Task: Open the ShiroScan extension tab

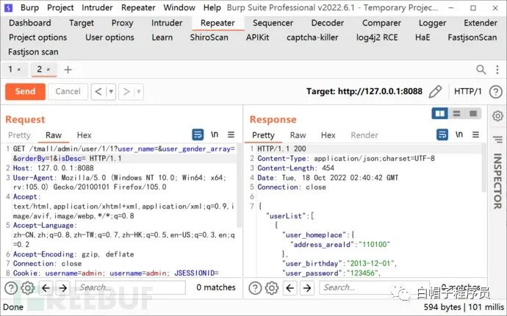Action: 209,37
